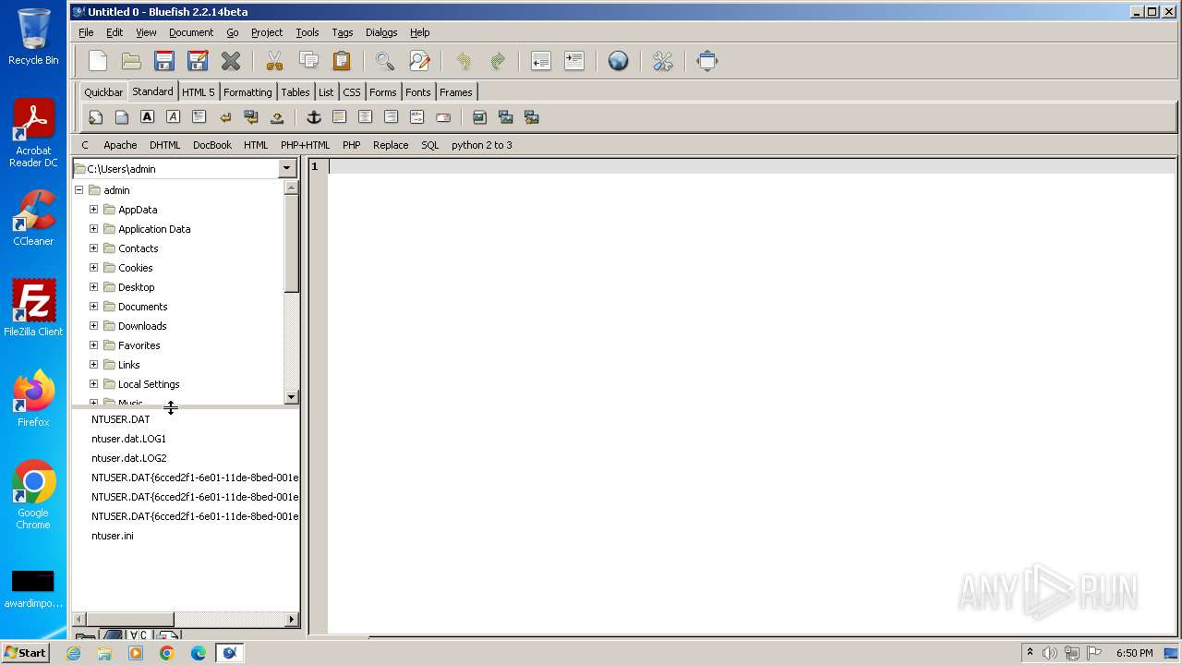Select ntuser.ini in file list
The image size is (1182, 665).
[113, 536]
